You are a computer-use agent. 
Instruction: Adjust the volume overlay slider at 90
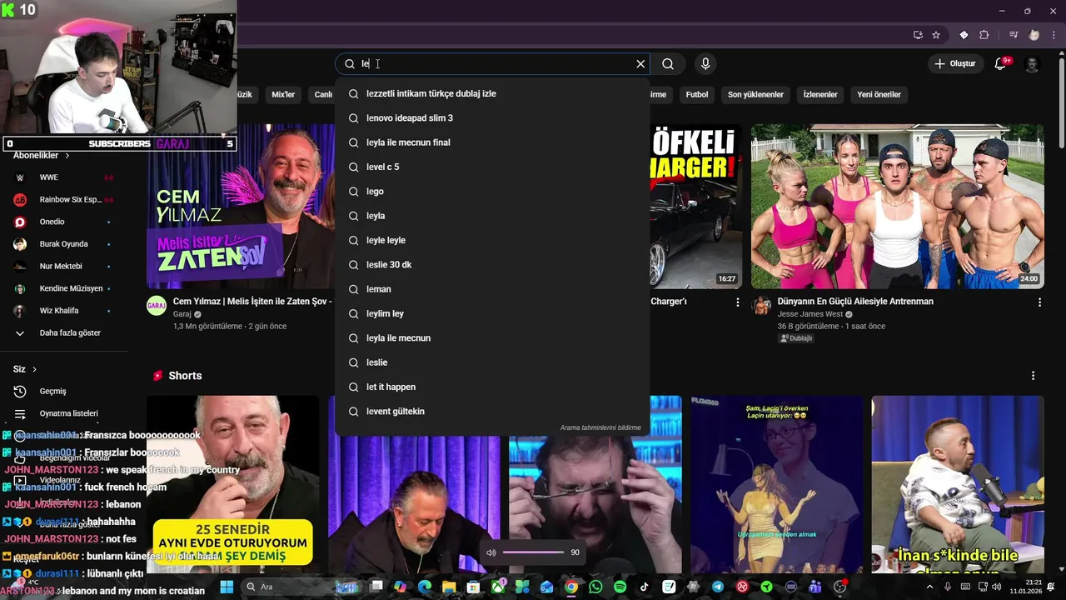(533, 552)
